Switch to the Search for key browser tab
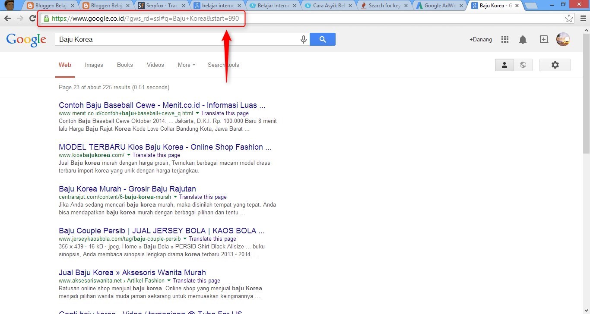This screenshot has width=590, height=314. pyautogui.click(x=384, y=6)
